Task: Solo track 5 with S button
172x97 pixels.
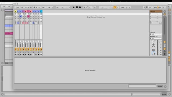Action: (x=26, y=52)
